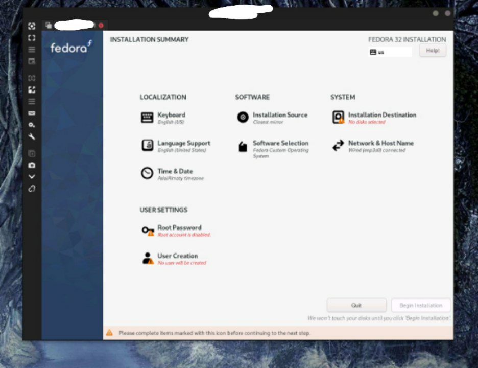The image size is (478, 368).
Task: Close the connection tab with the red X
Action: pyautogui.click(x=101, y=25)
